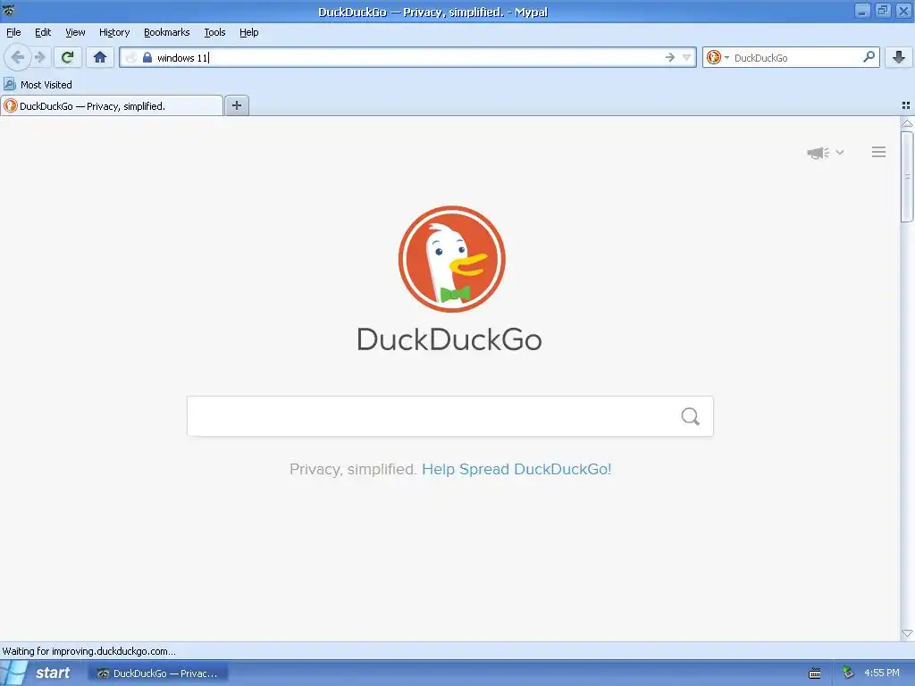This screenshot has height=686, width=915.
Task: Open the search engine selector with the DuckDuckGo icon
Action: point(718,57)
